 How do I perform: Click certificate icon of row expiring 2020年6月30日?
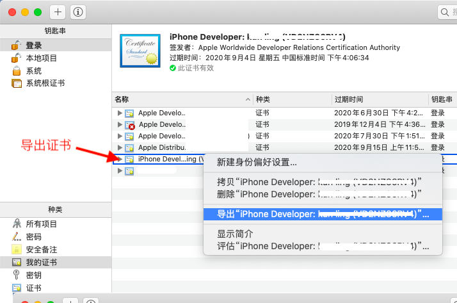(129, 113)
